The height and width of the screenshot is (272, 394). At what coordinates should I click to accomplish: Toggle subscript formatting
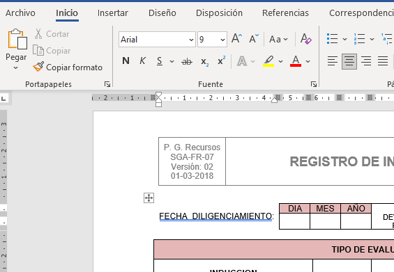pos(204,61)
